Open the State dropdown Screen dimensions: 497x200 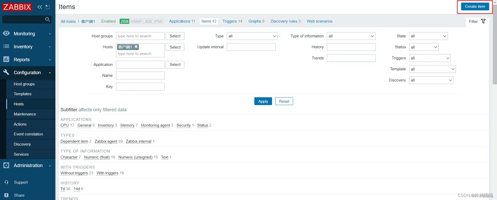coord(428,36)
